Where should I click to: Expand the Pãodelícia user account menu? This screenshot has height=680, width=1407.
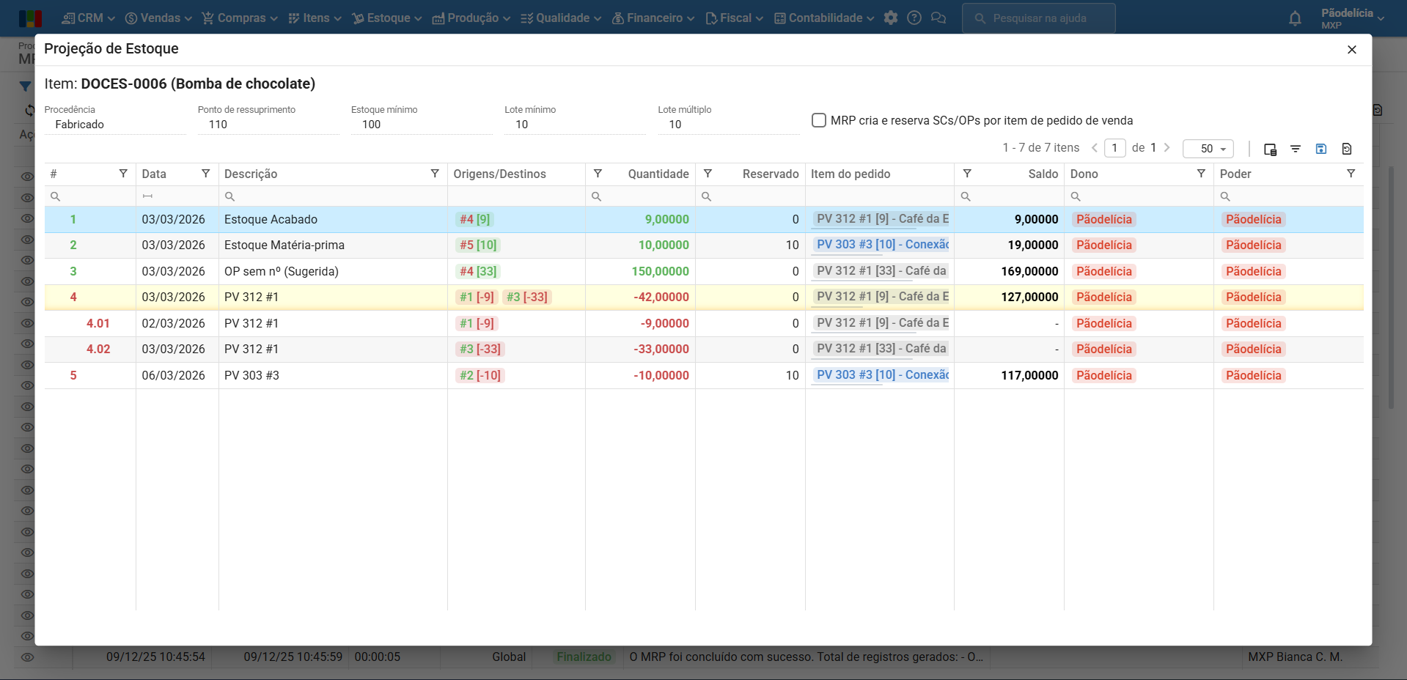[x=1353, y=18]
